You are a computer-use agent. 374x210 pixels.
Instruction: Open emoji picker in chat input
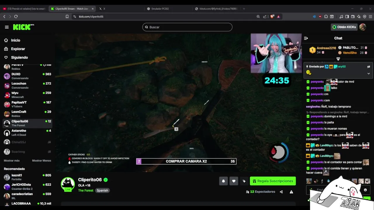[x=365, y=190]
